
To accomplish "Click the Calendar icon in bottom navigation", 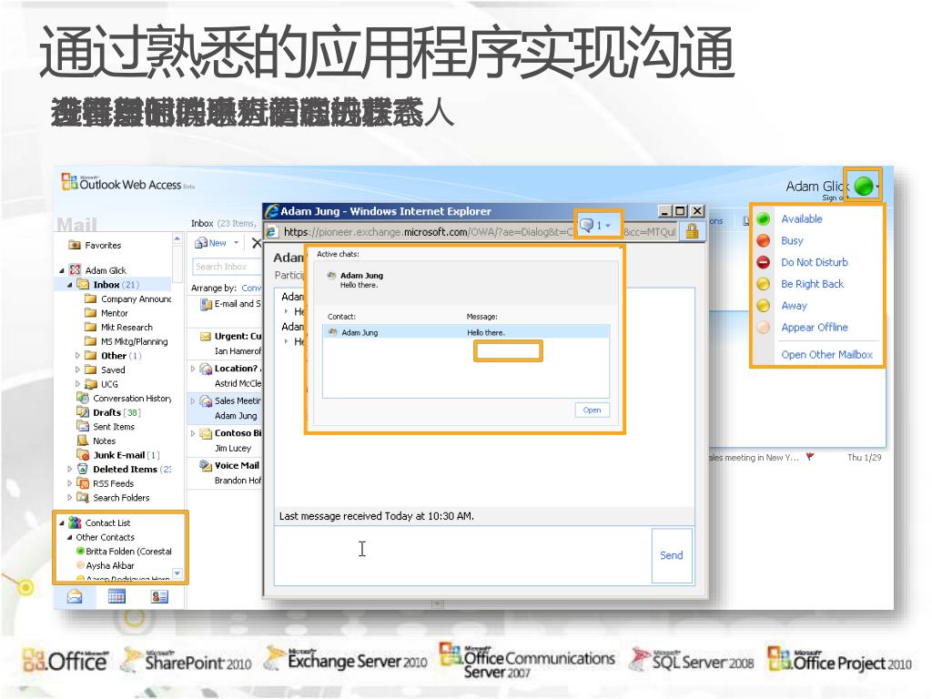I will [116, 596].
